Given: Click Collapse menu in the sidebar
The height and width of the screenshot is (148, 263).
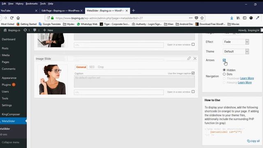Looking at the screenshot, I should point(11,142).
